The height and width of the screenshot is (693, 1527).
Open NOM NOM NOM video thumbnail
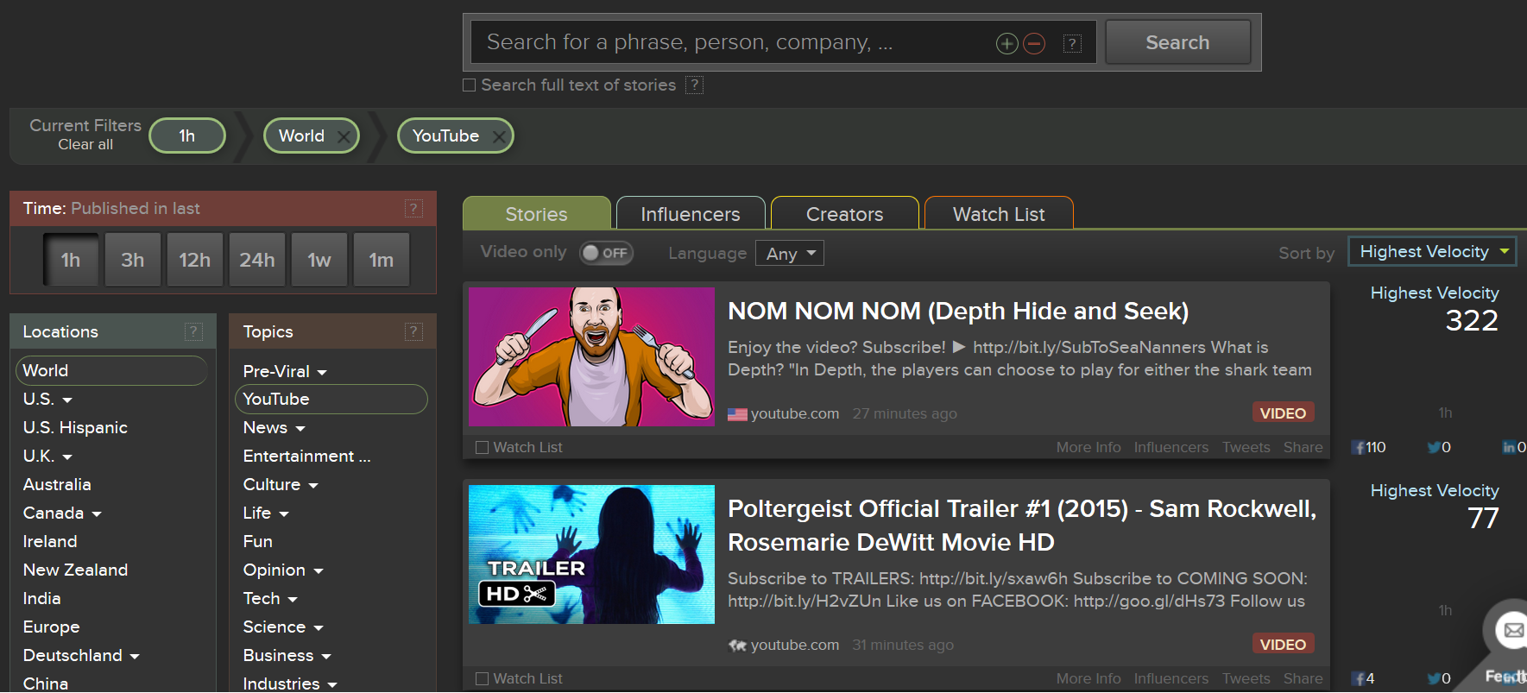[x=591, y=356]
